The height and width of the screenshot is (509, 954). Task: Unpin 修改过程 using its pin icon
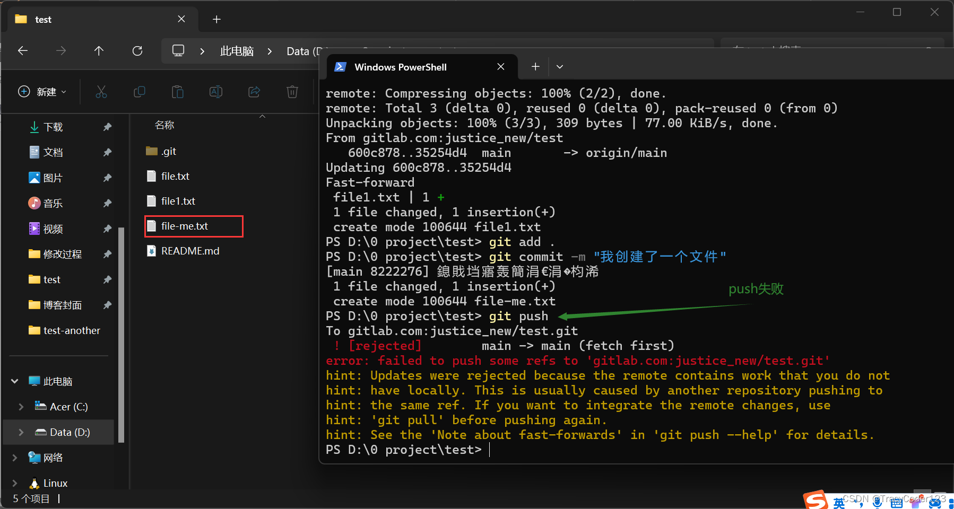(107, 254)
